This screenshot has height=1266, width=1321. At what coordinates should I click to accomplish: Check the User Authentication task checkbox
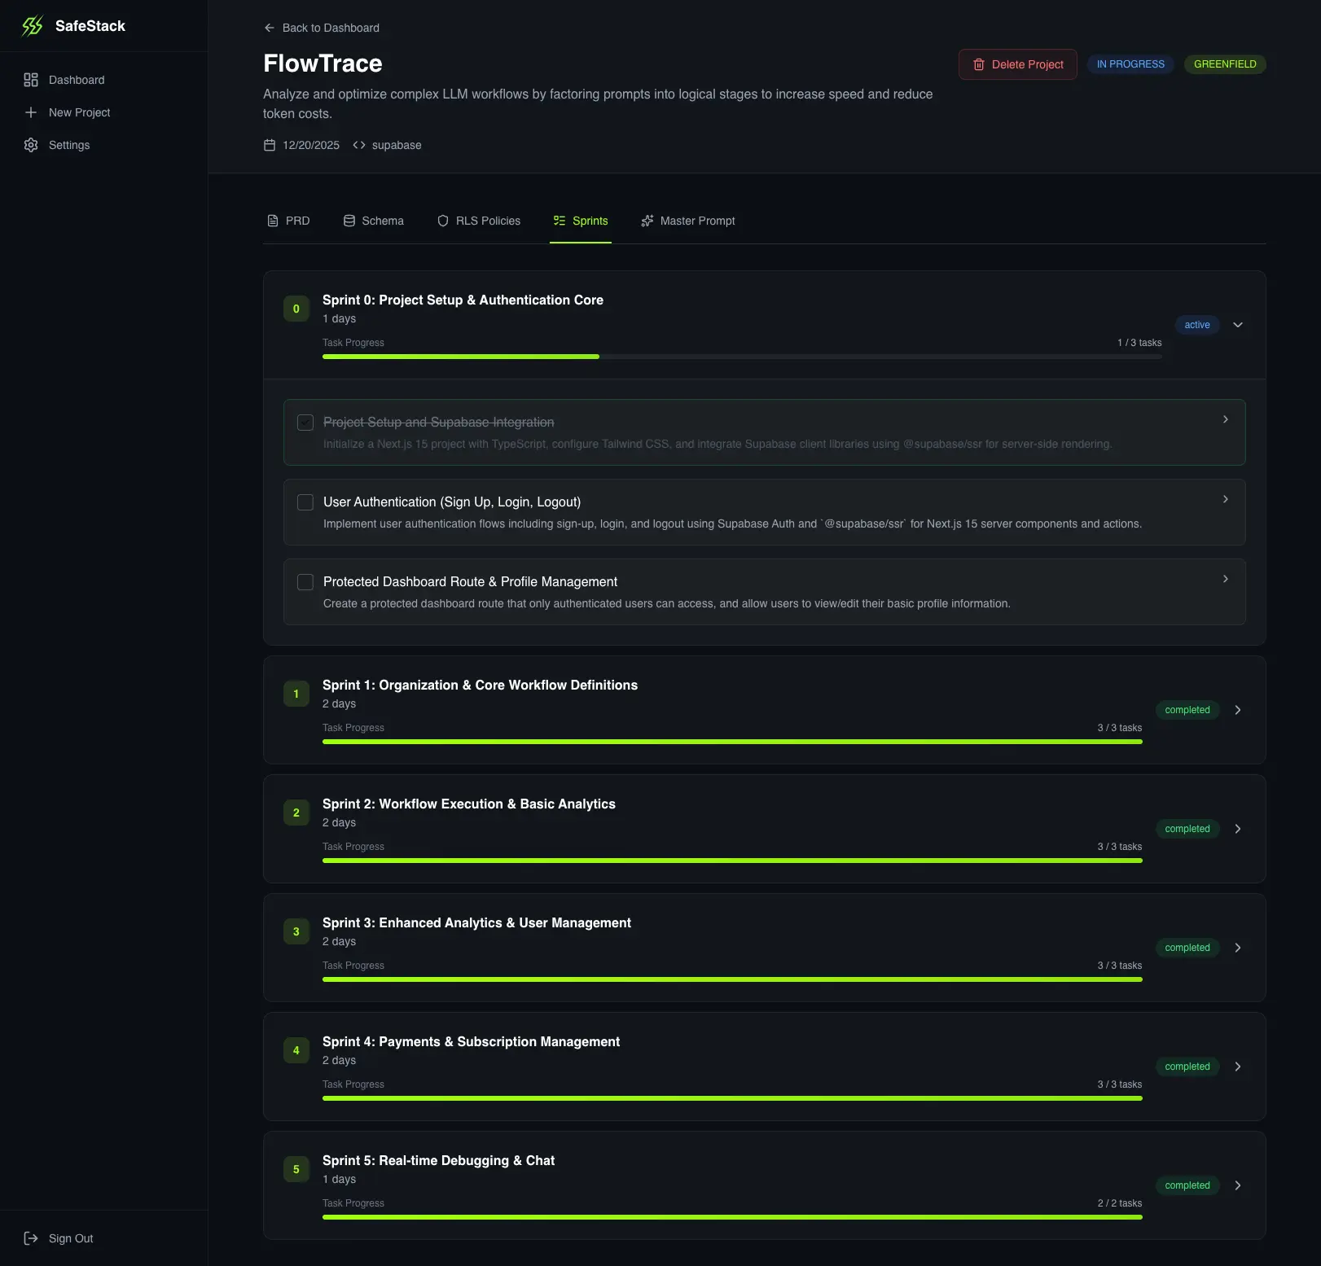click(305, 502)
